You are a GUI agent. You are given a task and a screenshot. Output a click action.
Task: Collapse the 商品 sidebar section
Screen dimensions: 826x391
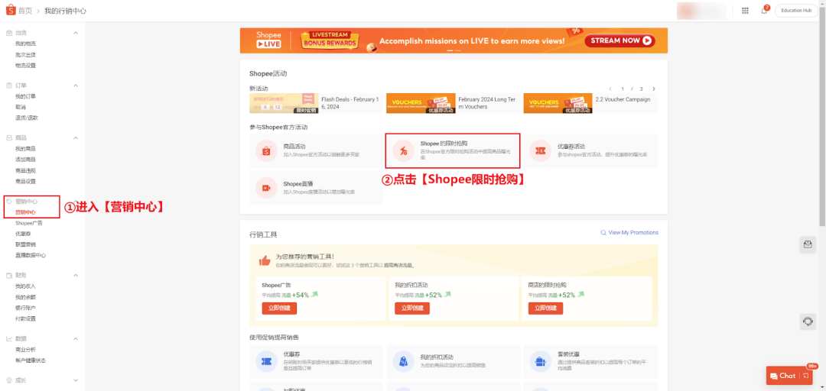point(75,138)
